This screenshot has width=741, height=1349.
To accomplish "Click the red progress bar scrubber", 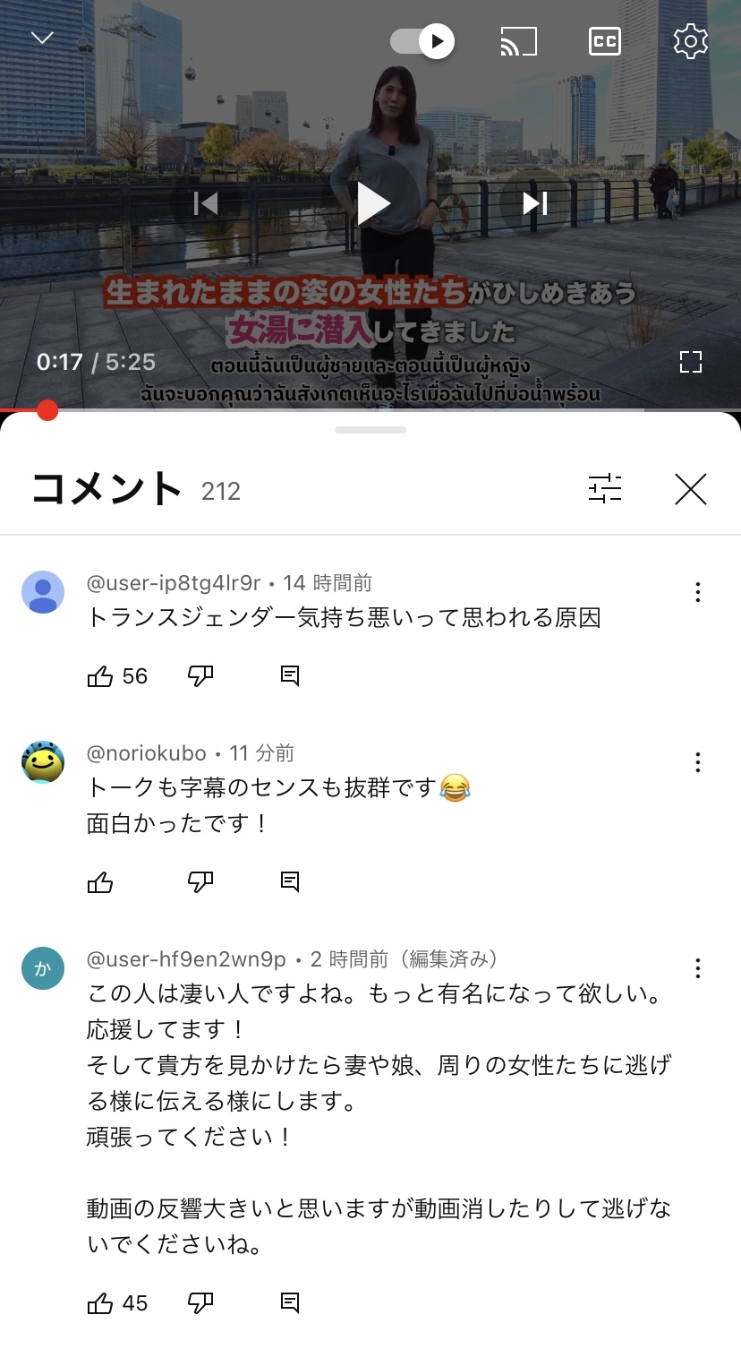I will (x=47, y=410).
